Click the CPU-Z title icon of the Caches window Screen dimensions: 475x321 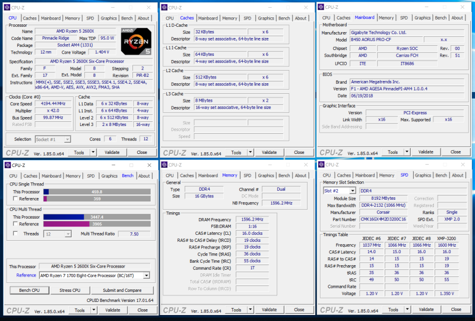[x=164, y=8]
